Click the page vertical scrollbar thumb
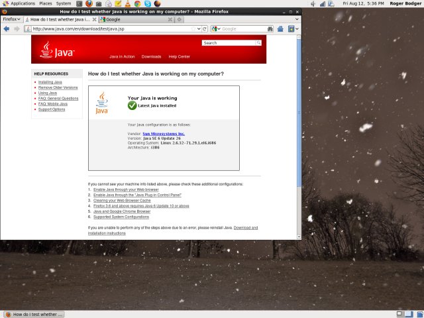 pos(299,113)
